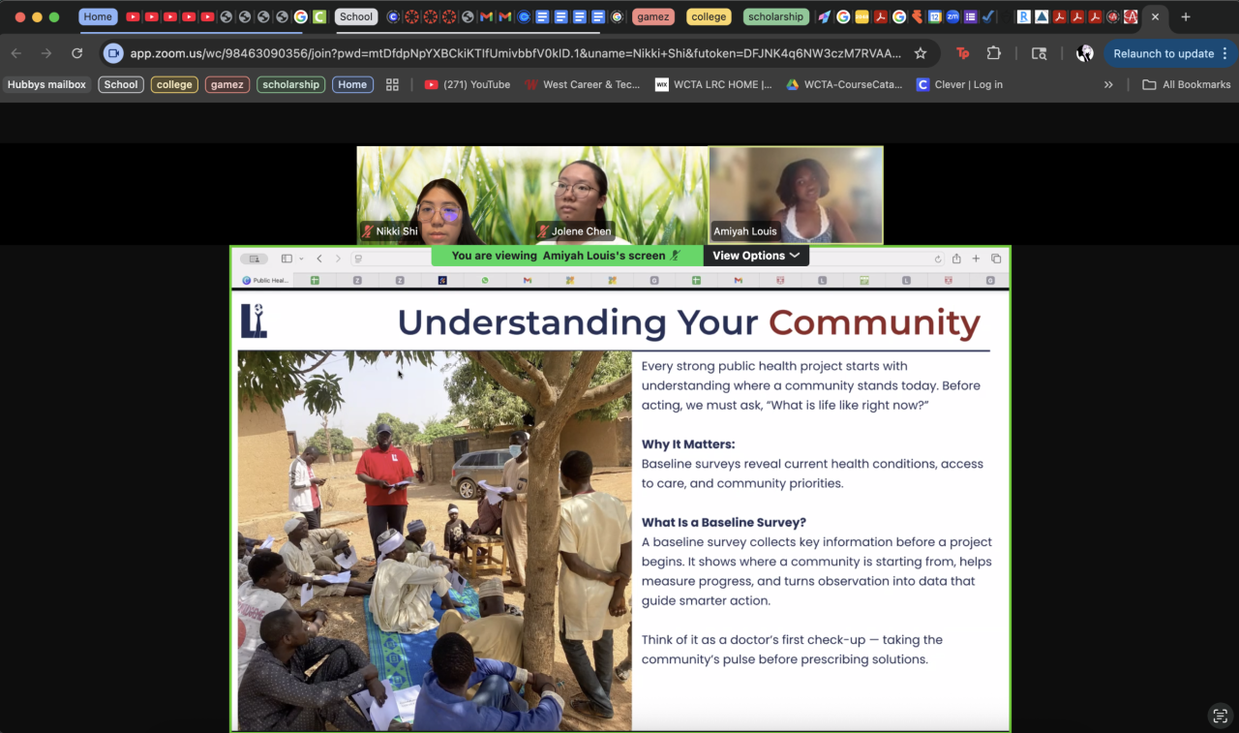Switch to the zm Zoom tab icon
This screenshot has width=1239, height=733.
pyautogui.click(x=952, y=16)
